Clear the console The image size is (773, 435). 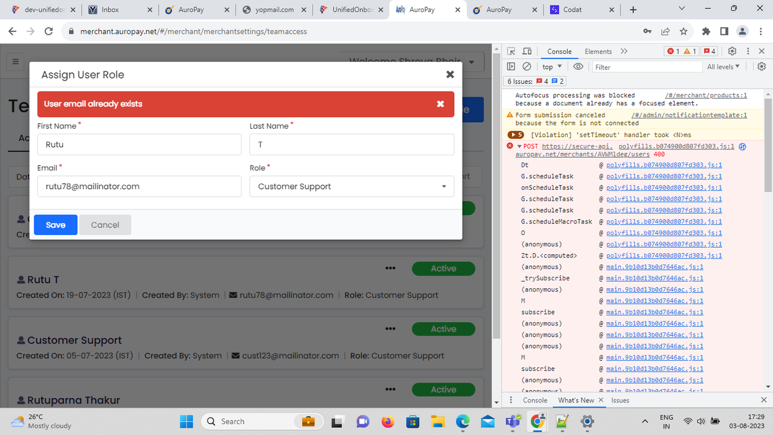point(527,66)
